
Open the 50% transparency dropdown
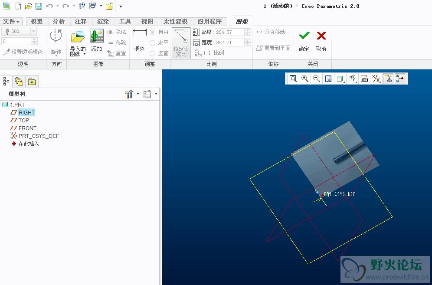(x=33, y=31)
